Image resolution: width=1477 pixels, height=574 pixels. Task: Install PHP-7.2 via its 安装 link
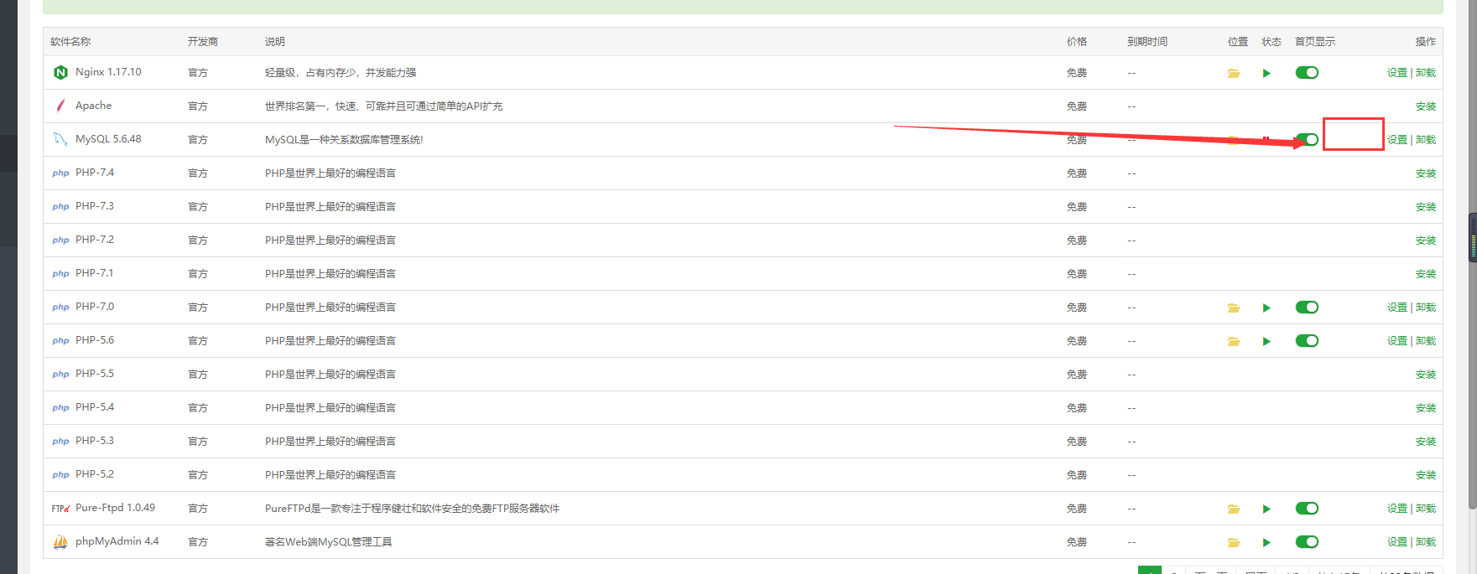pos(1426,240)
